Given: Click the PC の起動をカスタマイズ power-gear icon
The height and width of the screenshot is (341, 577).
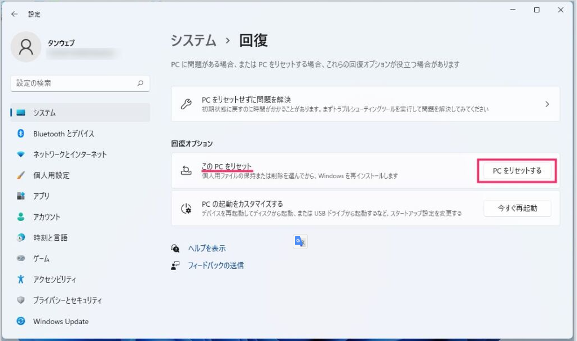Looking at the screenshot, I should pos(186,209).
